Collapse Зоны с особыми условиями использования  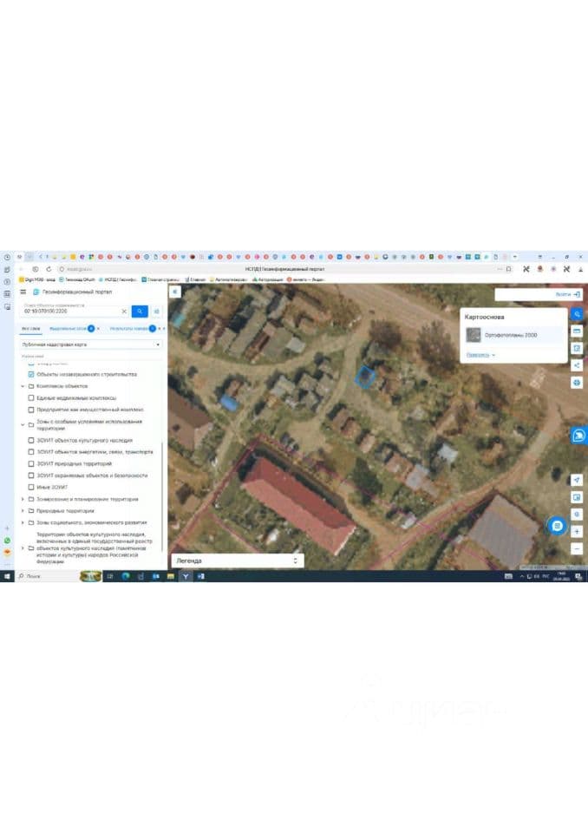[23, 424]
